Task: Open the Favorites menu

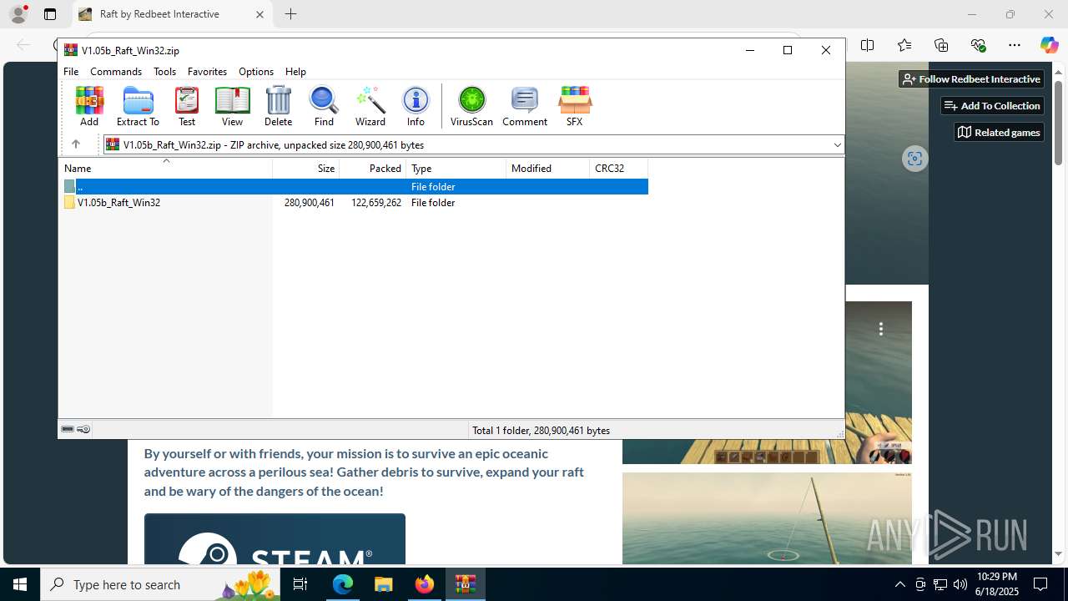Action: 207,72
